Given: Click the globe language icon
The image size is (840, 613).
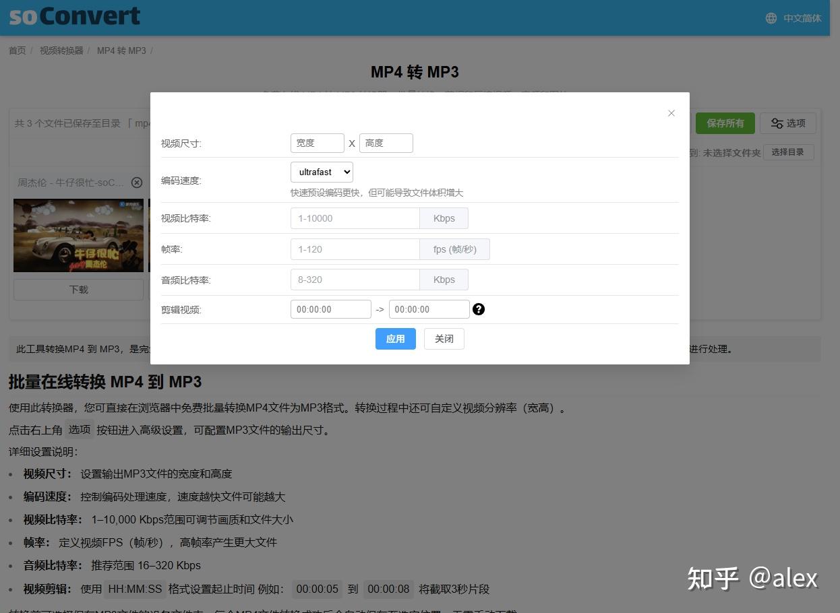Looking at the screenshot, I should [771, 18].
